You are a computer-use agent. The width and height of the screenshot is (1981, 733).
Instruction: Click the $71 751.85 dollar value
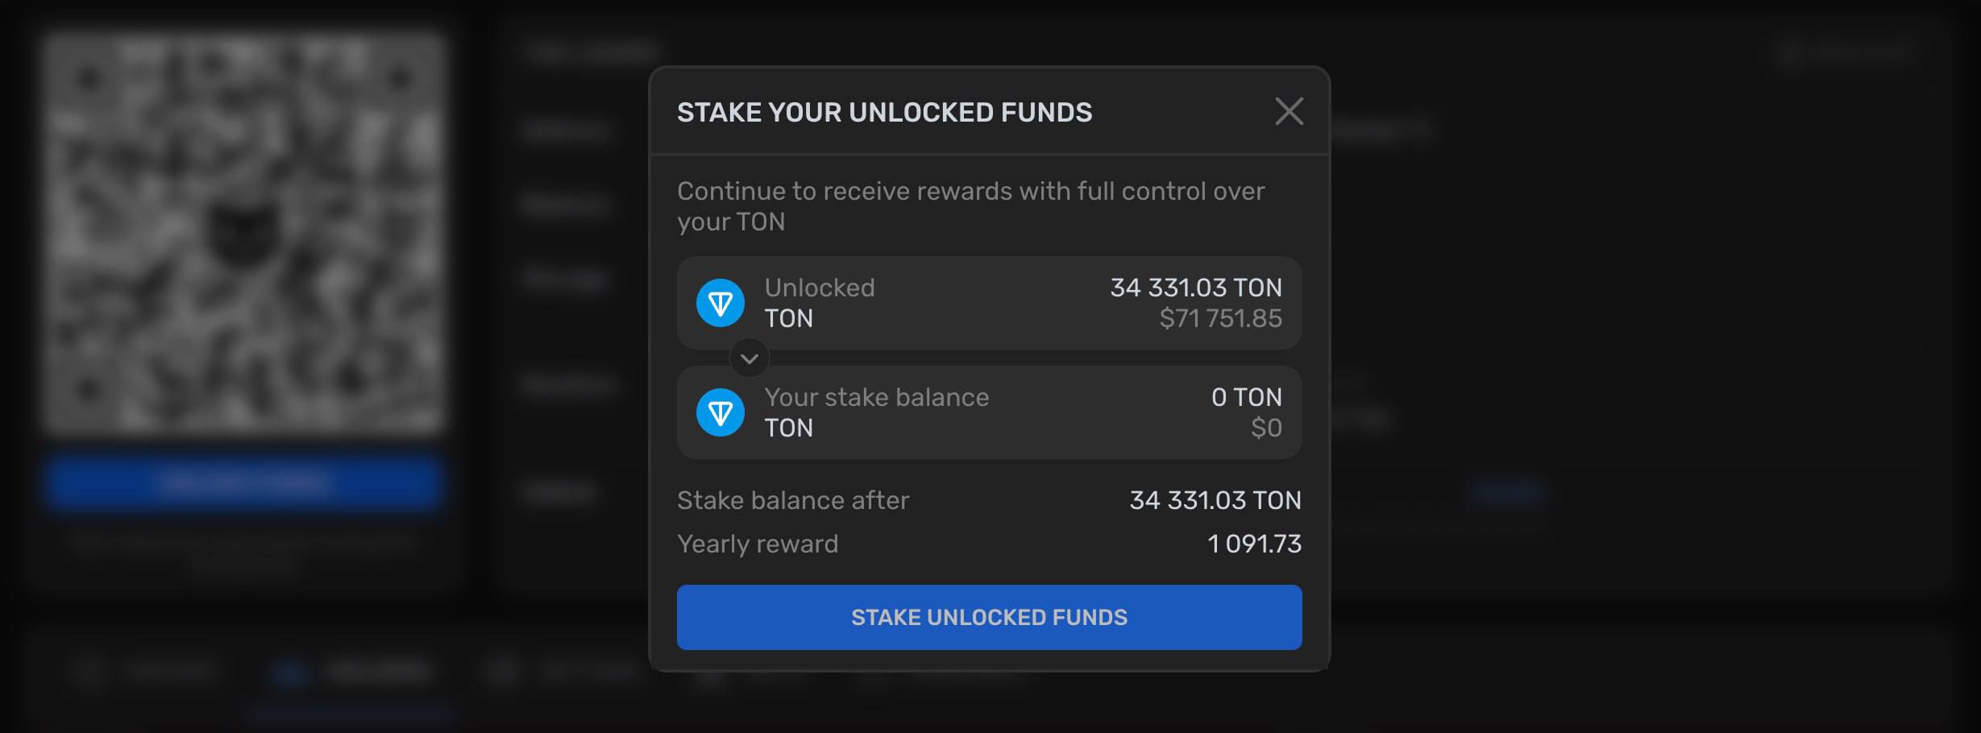(x=1220, y=318)
